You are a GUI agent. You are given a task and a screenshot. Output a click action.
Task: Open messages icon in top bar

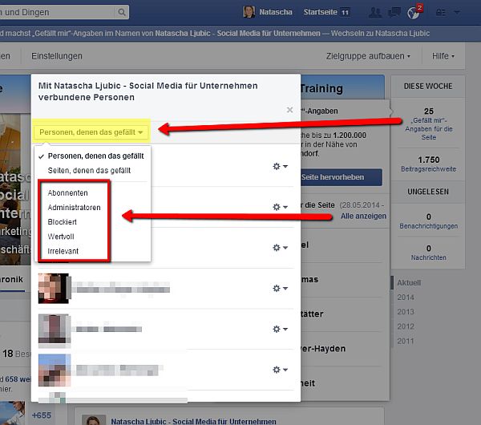pyautogui.click(x=394, y=13)
